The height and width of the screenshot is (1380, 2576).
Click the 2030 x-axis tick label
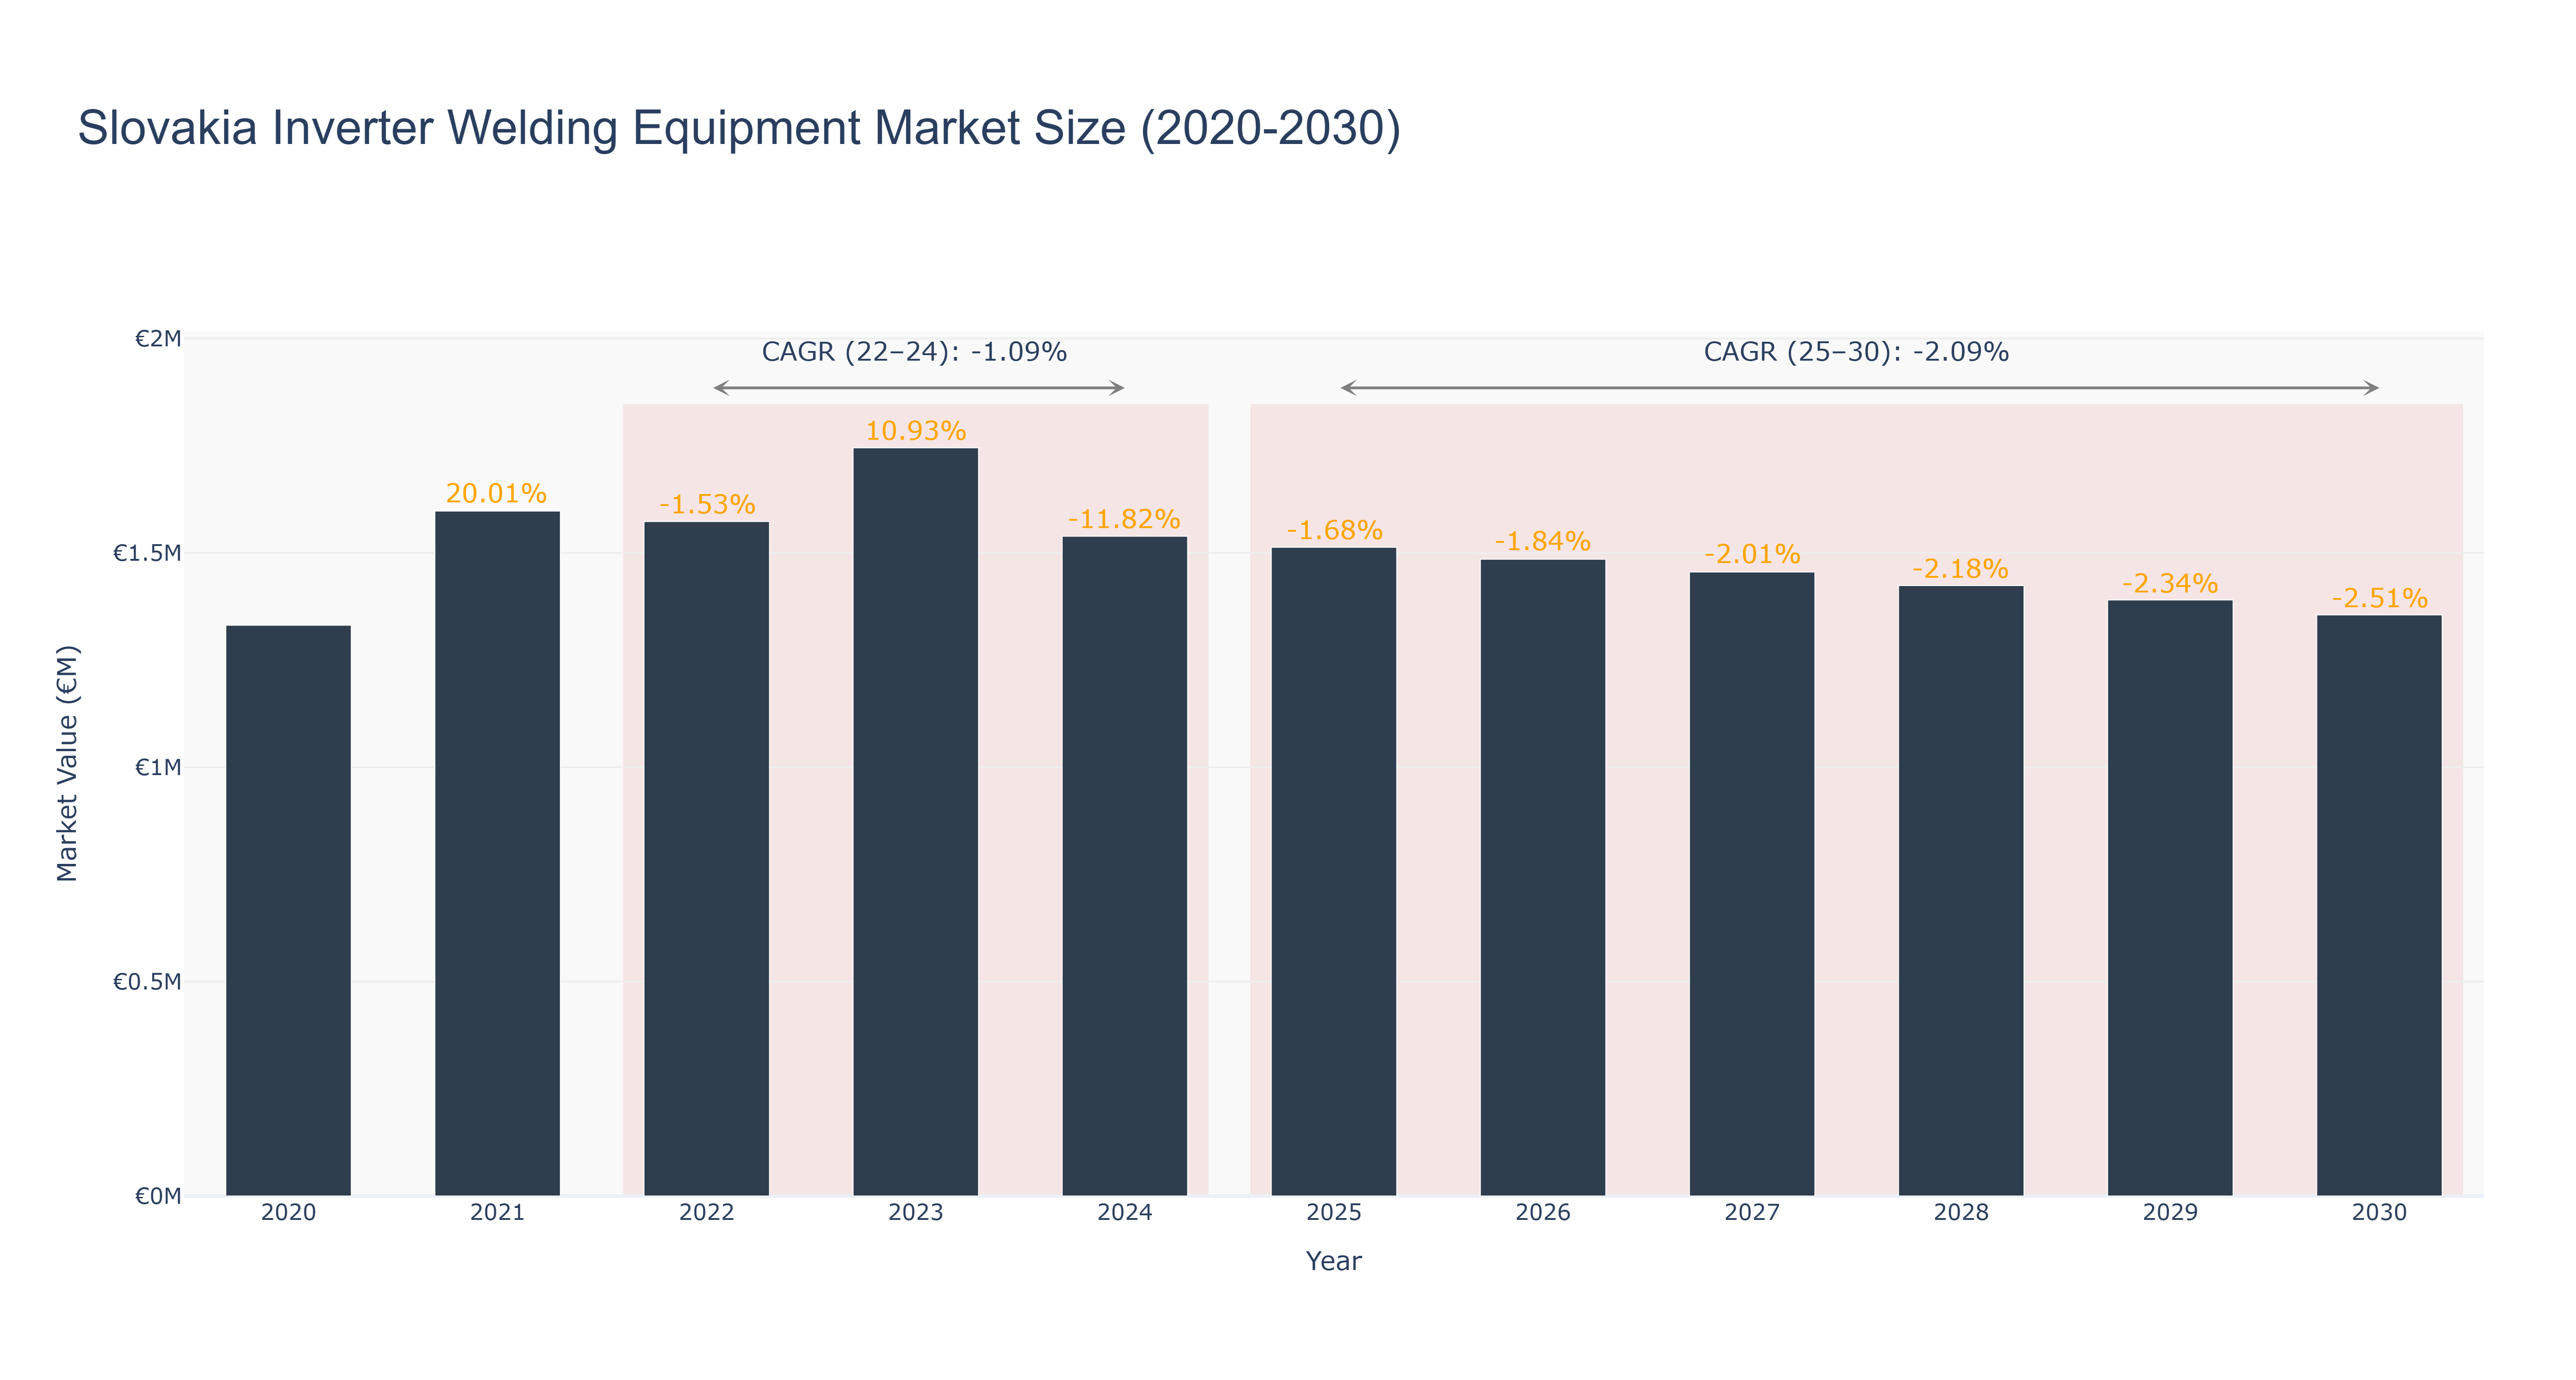2379,1213
